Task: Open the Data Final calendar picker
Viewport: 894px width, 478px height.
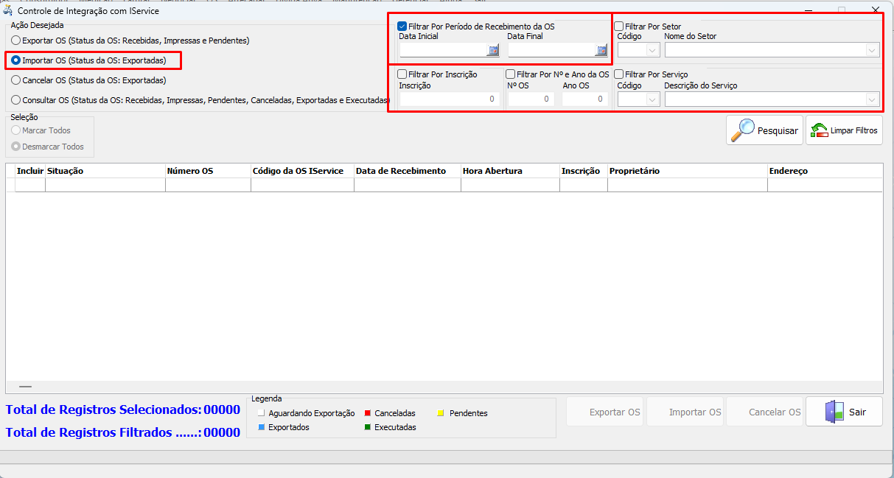Action: click(601, 51)
